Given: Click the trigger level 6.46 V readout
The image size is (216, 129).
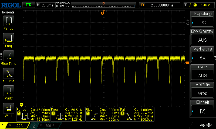Looking at the screenshot, I should click(205, 5).
